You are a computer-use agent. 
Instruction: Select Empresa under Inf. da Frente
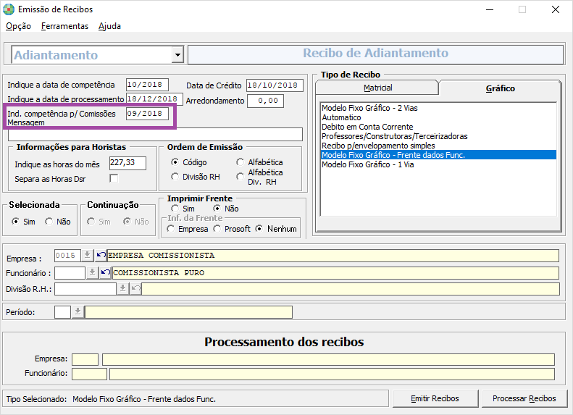[171, 229]
